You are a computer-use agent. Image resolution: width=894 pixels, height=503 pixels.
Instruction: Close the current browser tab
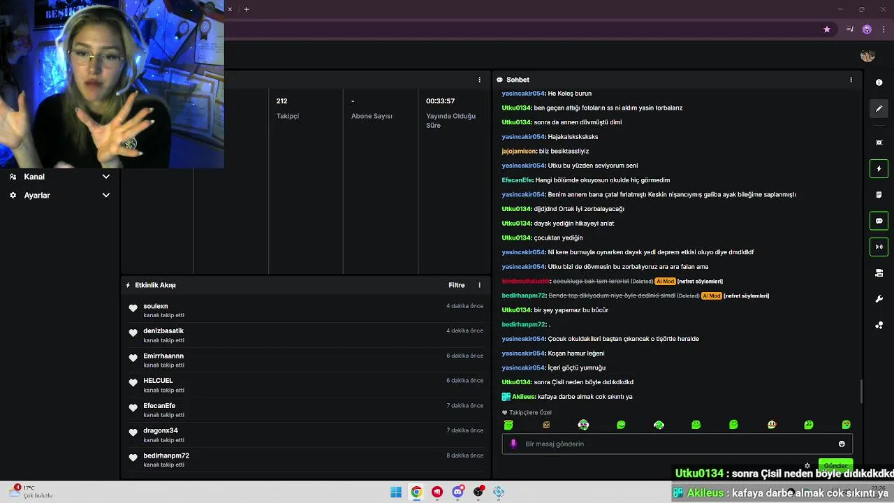pyautogui.click(x=230, y=9)
